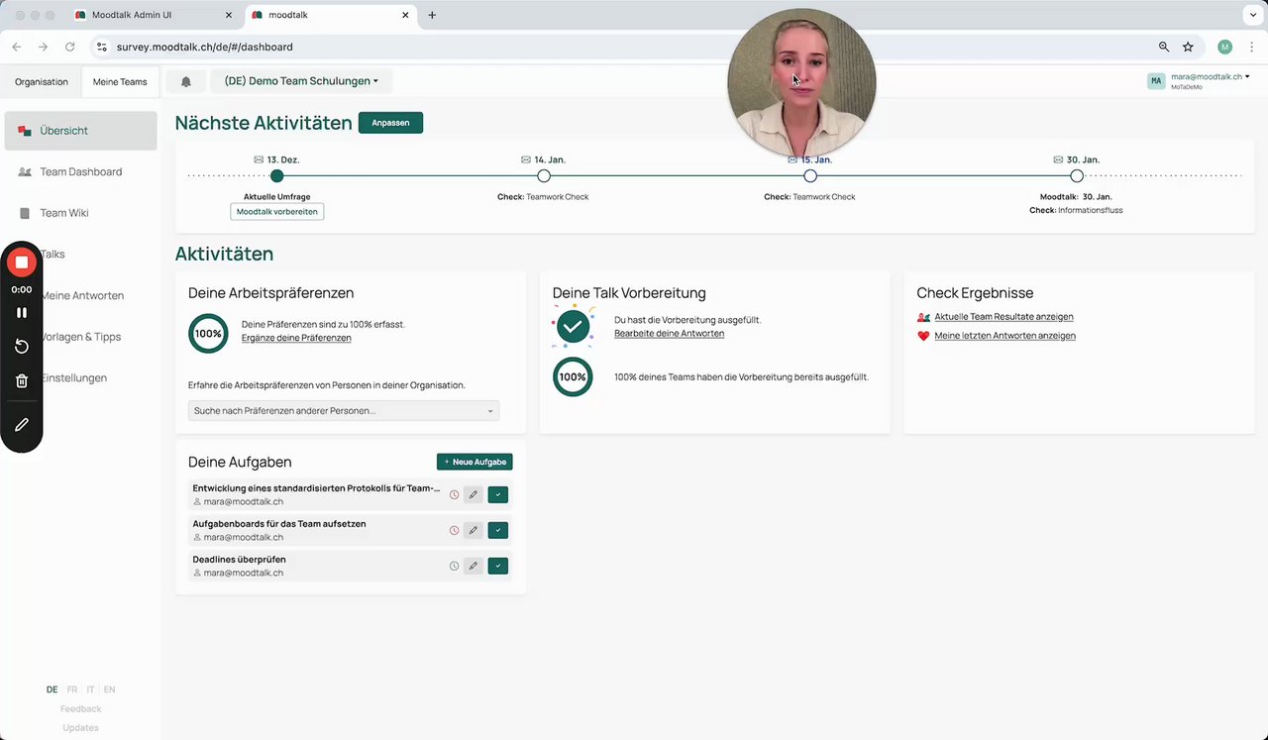Select the pencil drawing tool in recorder
This screenshot has height=740, width=1268.
pyautogui.click(x=21, y=424)
